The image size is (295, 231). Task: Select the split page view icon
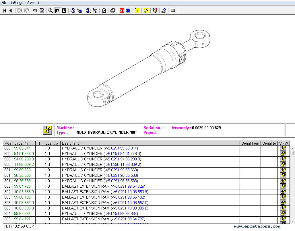coord(64,11)
